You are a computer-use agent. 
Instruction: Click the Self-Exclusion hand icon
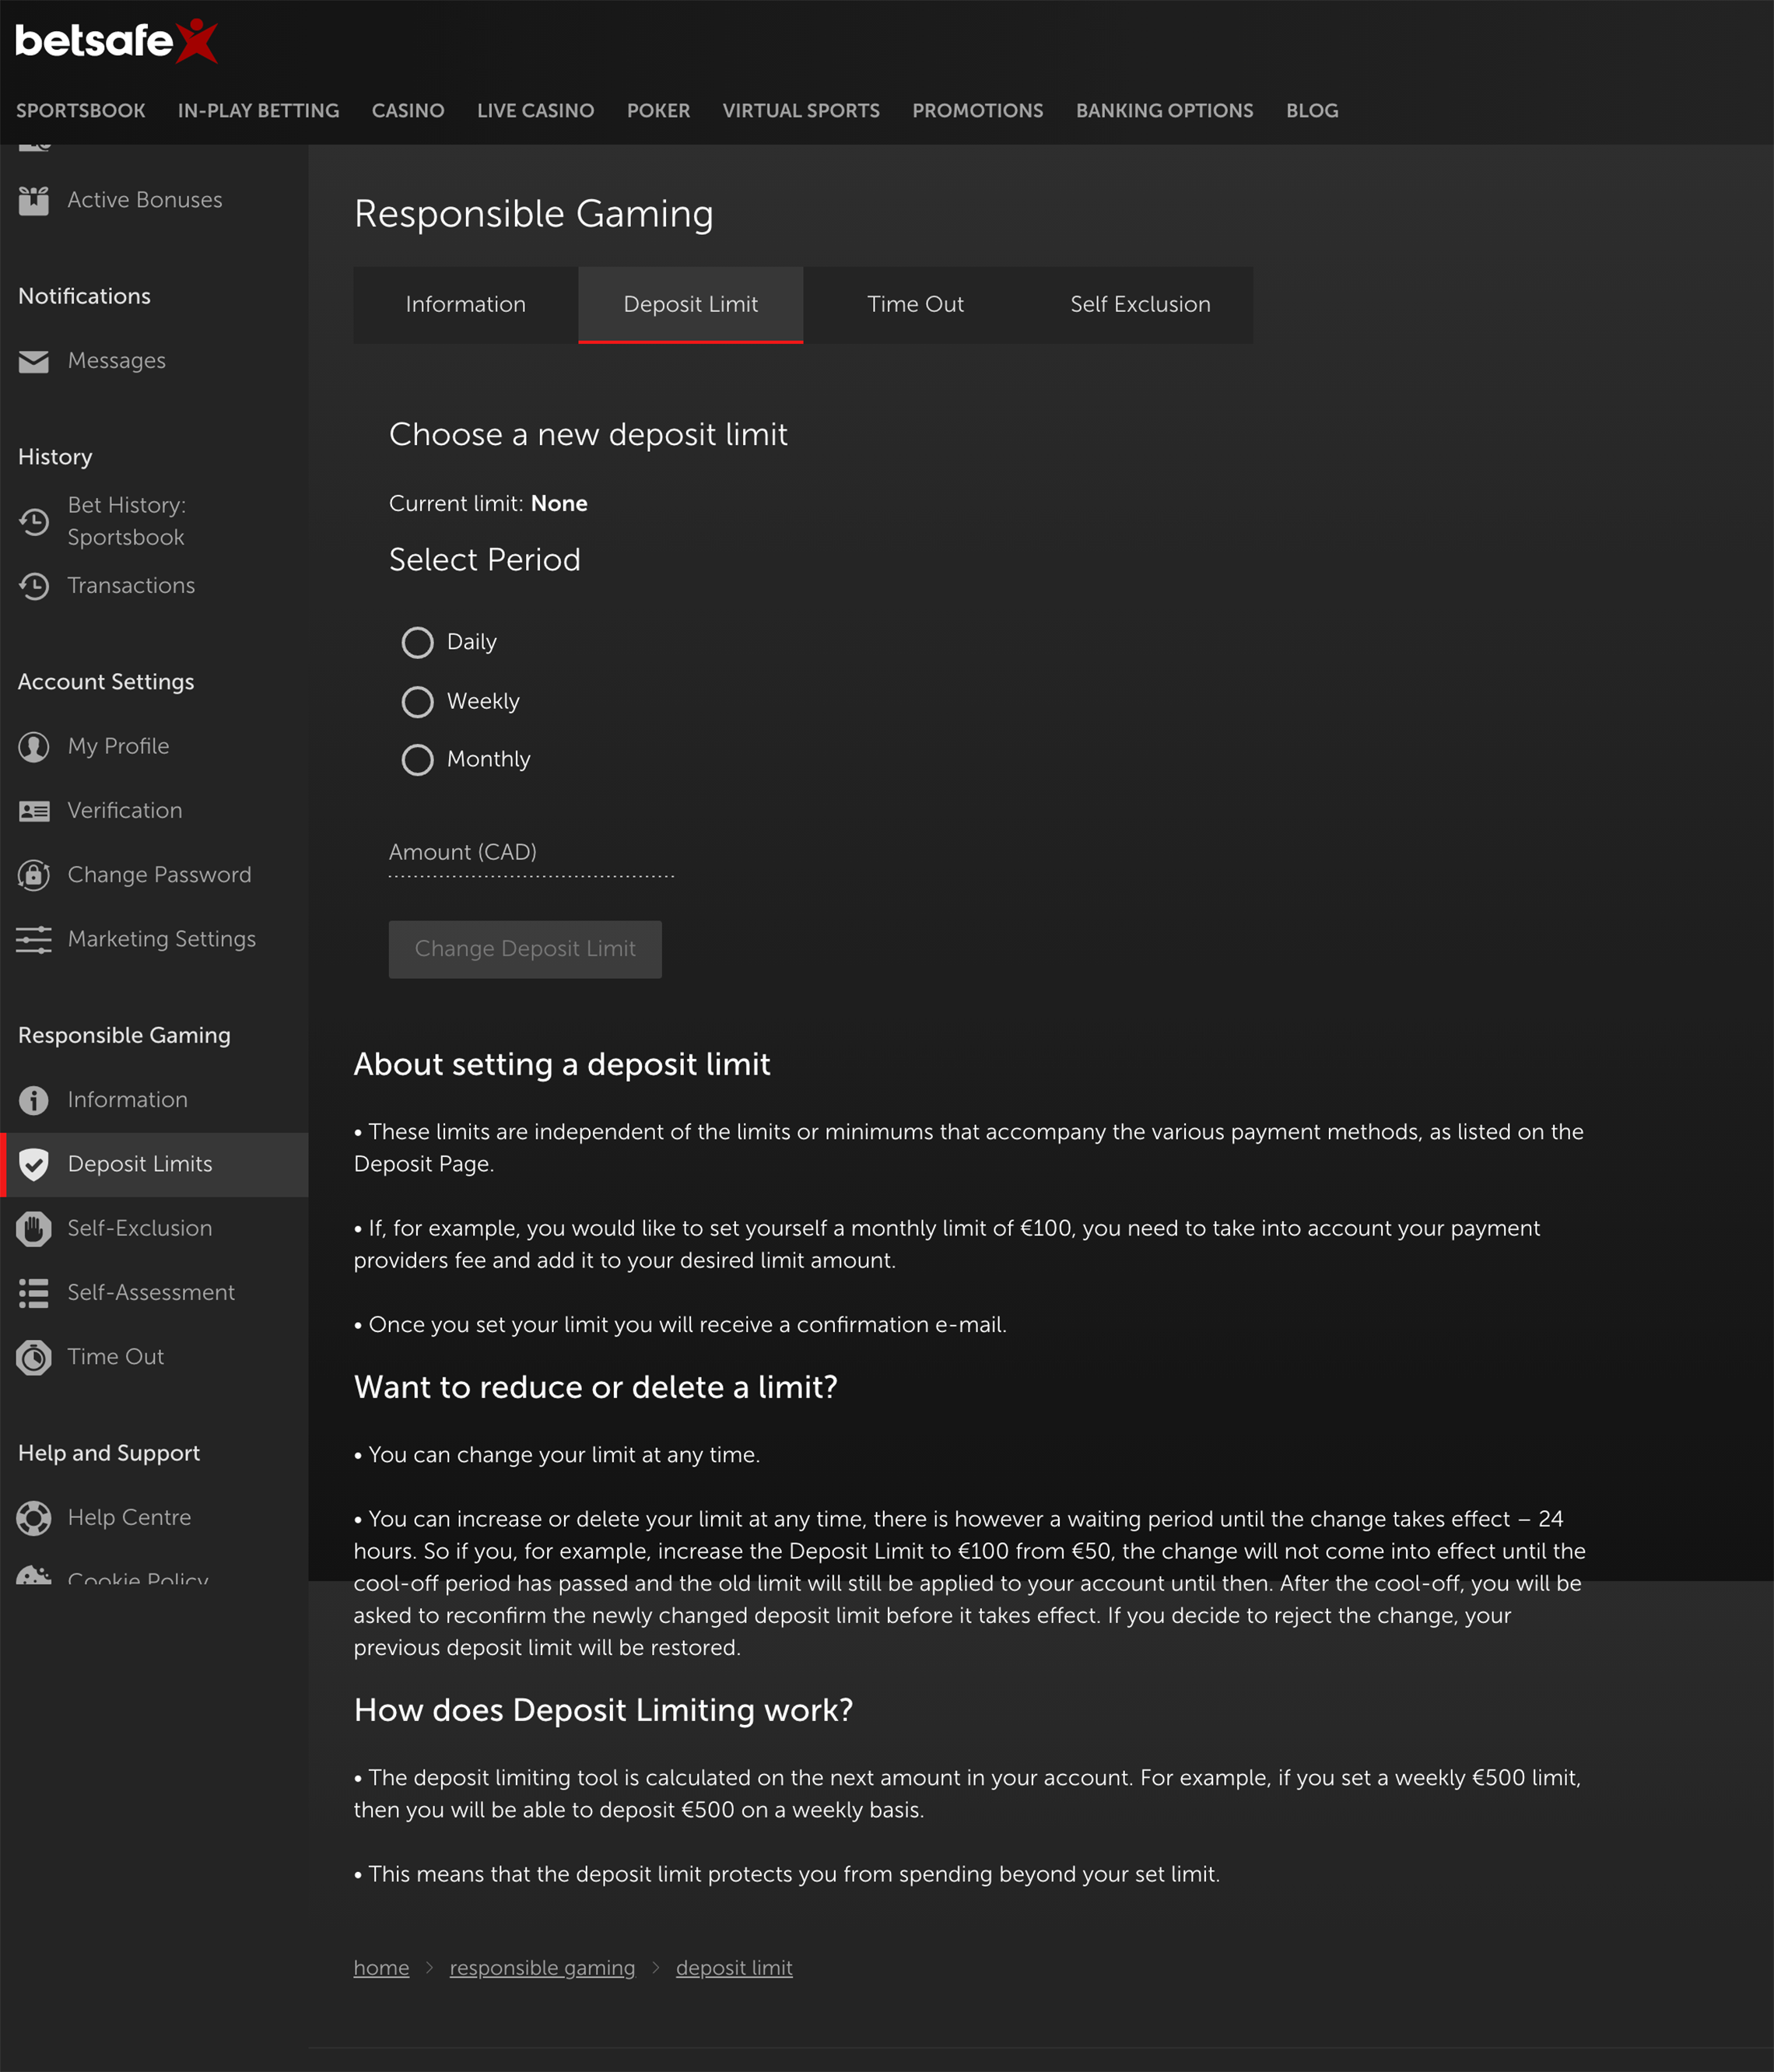tap(33, 1229)
